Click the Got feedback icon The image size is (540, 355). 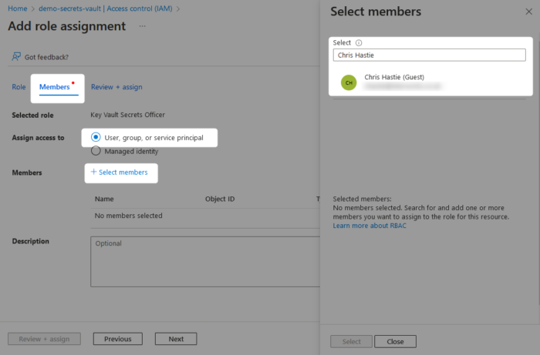pos(16,57)
